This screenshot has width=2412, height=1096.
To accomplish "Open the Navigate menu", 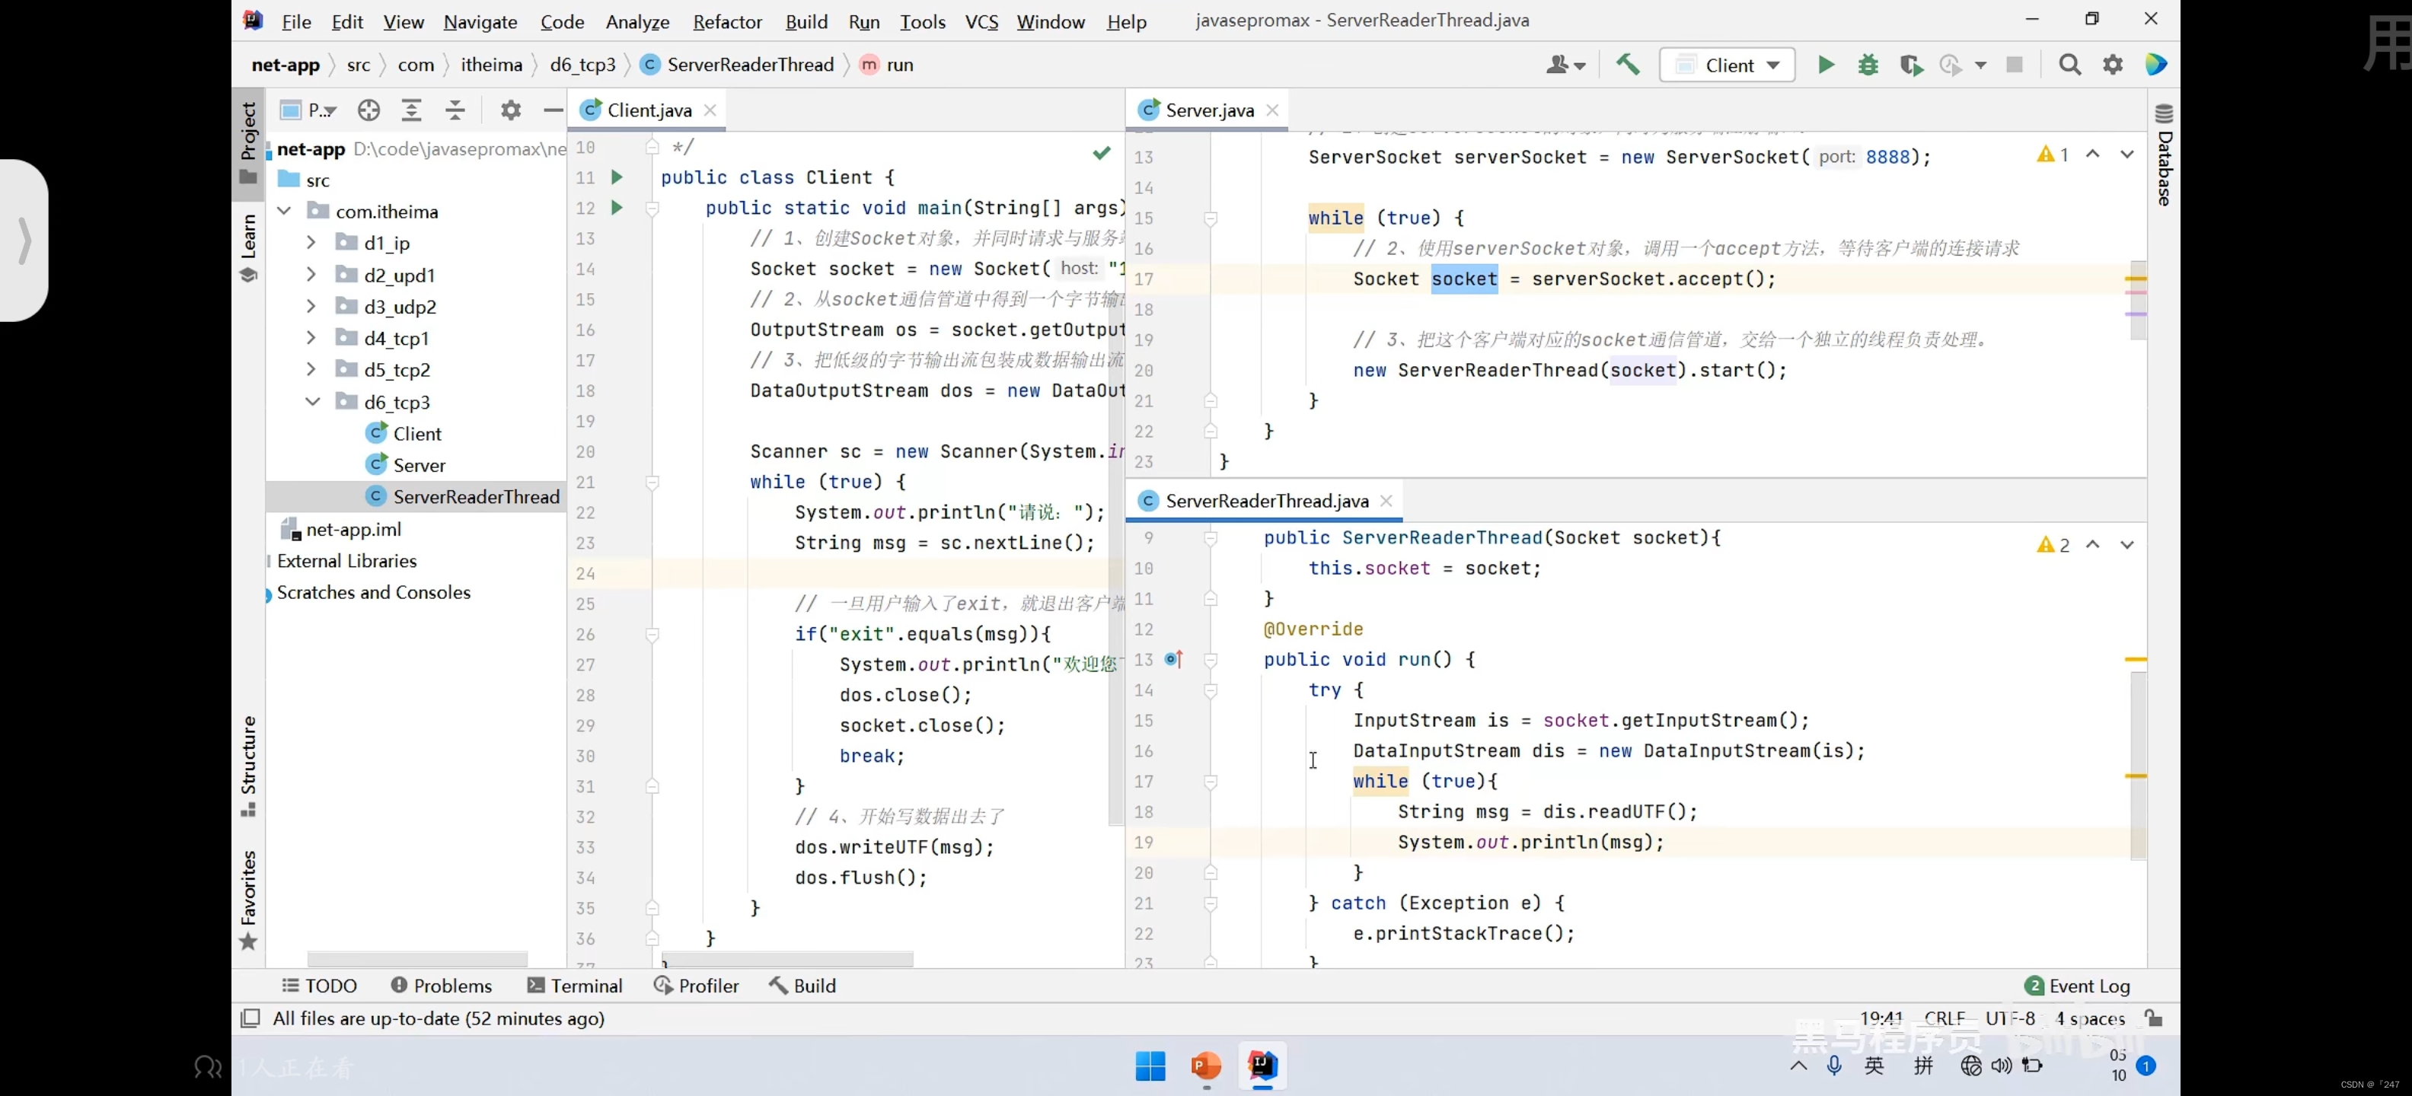I will (480, 21).
